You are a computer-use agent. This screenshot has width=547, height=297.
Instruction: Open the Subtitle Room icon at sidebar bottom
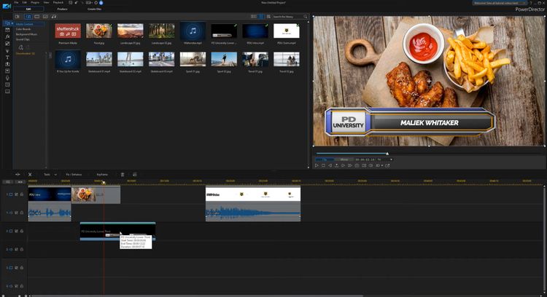7,92
